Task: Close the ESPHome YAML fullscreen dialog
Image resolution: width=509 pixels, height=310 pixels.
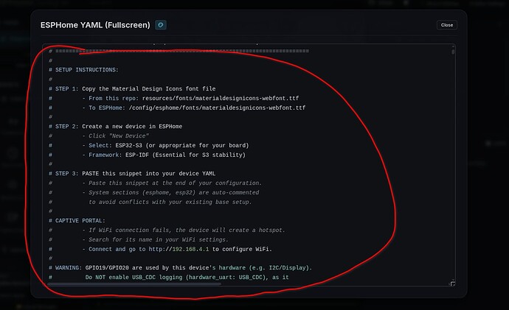Action: coord(447,25)
